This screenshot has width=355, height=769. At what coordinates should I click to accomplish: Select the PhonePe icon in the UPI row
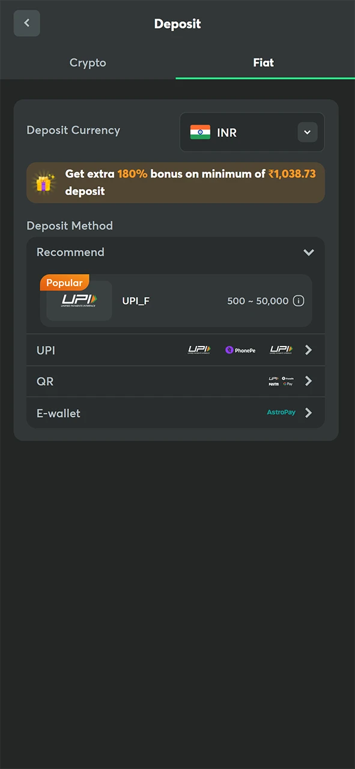point(240,350)
